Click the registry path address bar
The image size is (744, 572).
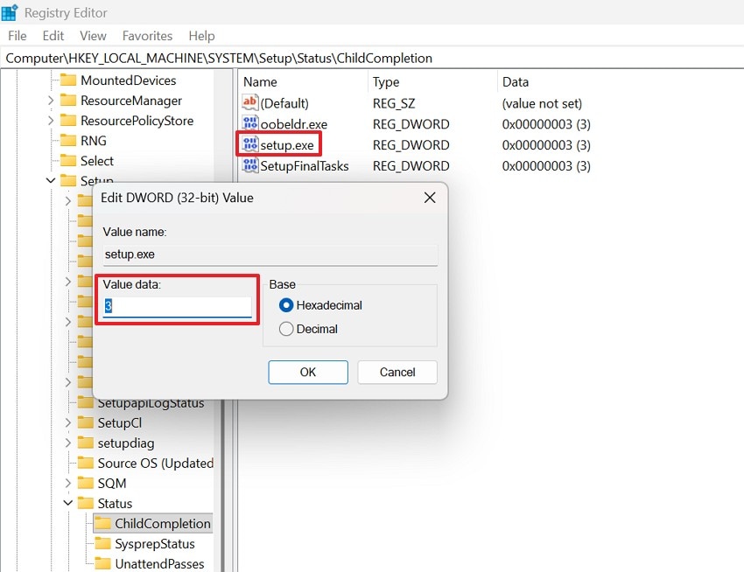click(372, 58)
